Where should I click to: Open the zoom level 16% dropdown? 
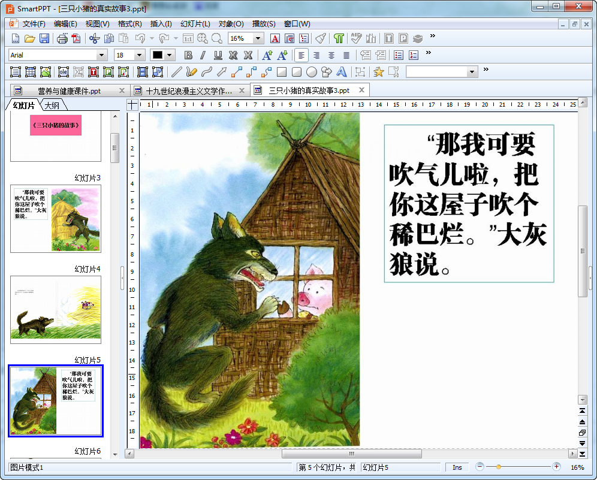(x=258, y=38)
